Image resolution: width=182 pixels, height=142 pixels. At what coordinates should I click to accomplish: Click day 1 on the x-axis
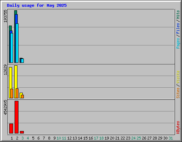(12, 138)
